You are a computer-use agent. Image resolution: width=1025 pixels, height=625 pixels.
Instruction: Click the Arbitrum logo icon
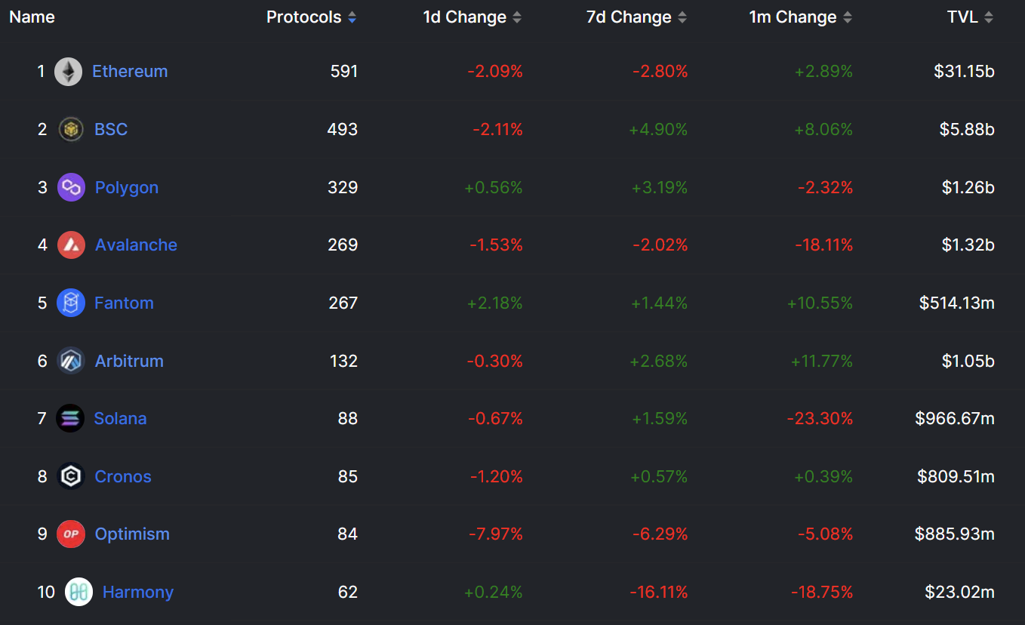(71, 361)
